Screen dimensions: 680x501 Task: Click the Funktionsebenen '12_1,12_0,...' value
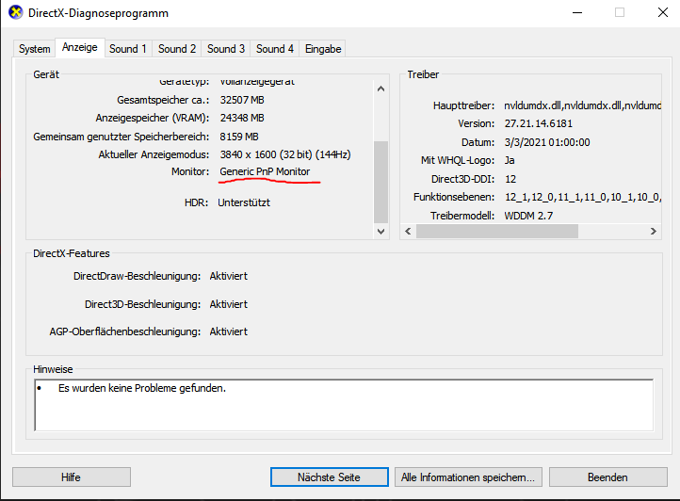pos(583,198)
